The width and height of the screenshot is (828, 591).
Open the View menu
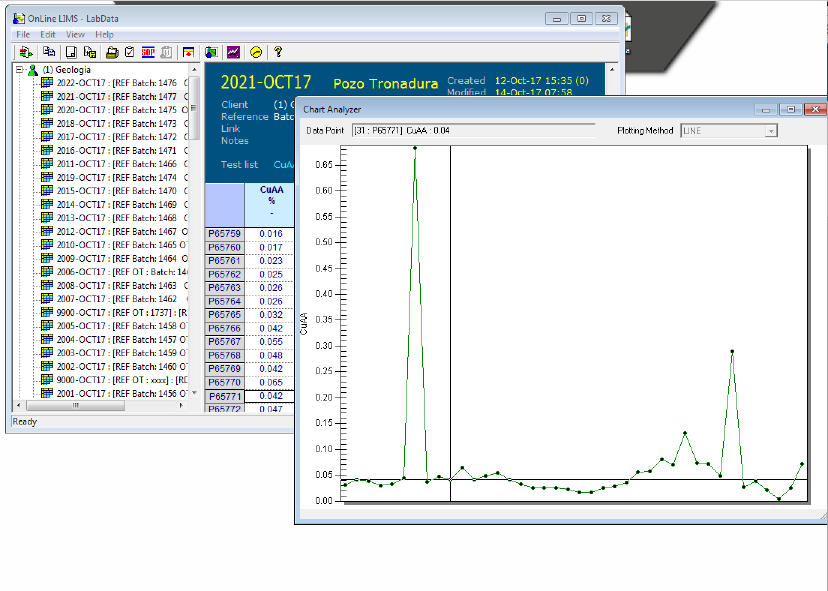coord(75,34)
